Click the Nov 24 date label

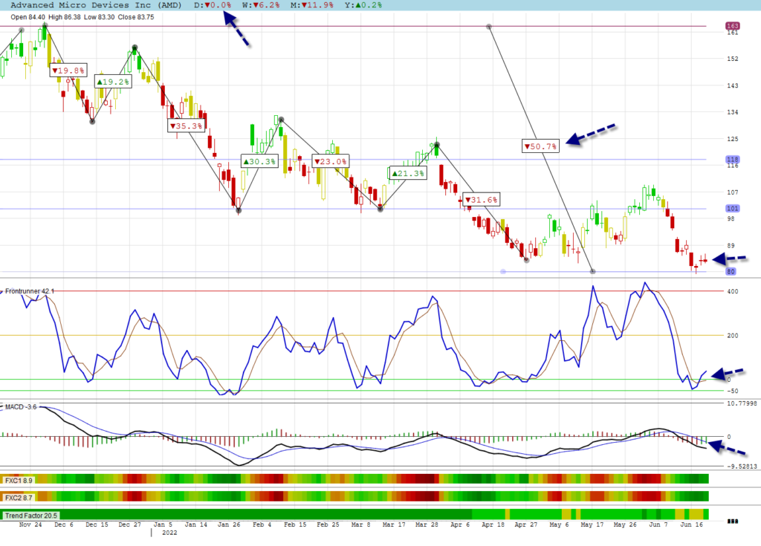pos(30,524)
